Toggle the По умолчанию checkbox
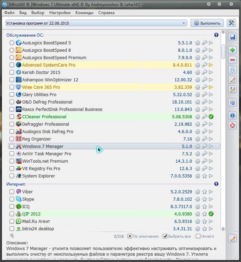This screenshot has width=241, height=262. point(130,236)
